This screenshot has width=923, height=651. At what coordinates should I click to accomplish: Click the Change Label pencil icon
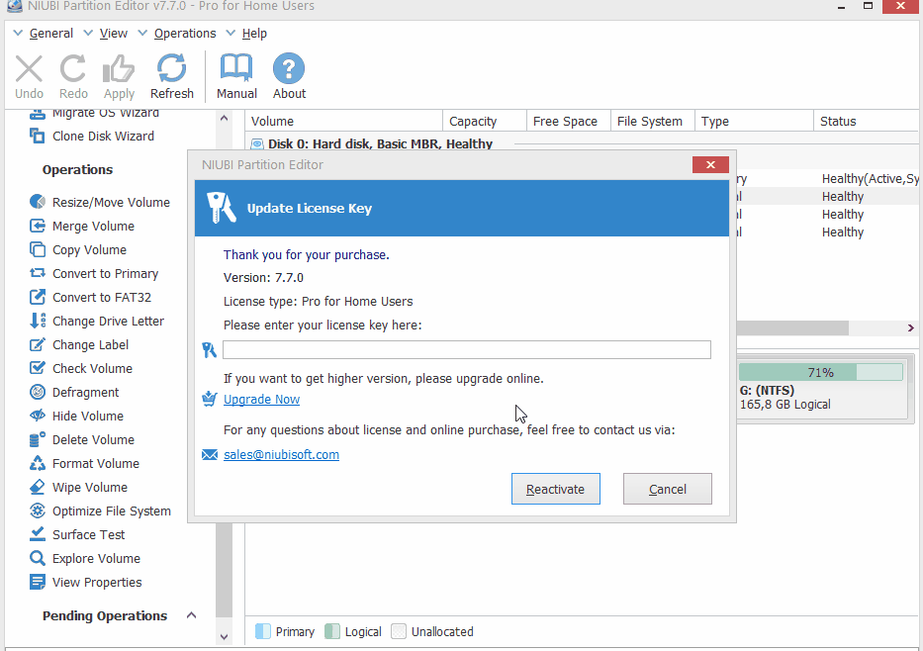(37, 344)
